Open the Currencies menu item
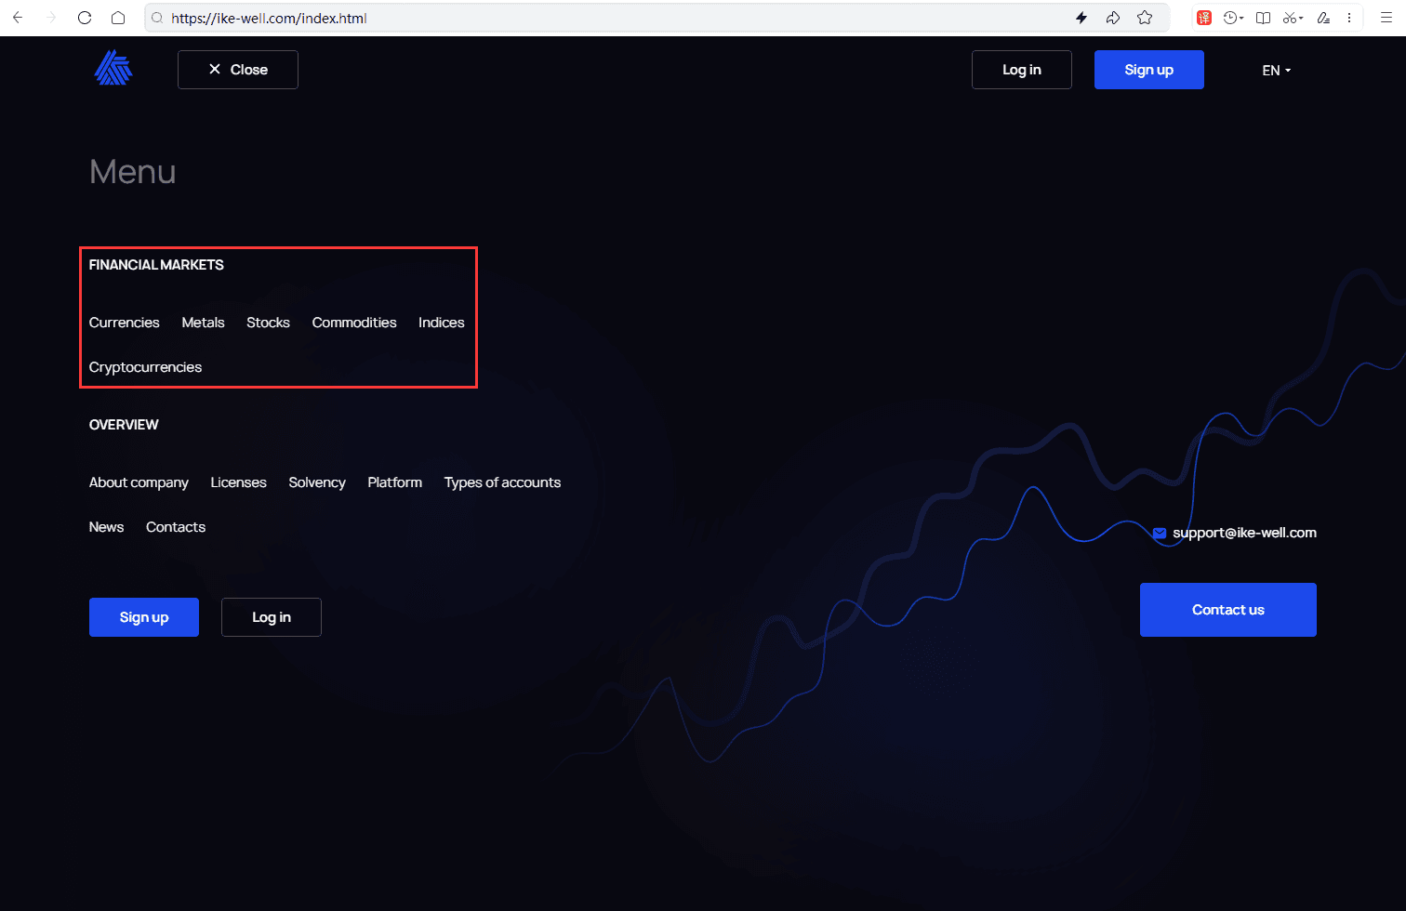 (125, 323)
